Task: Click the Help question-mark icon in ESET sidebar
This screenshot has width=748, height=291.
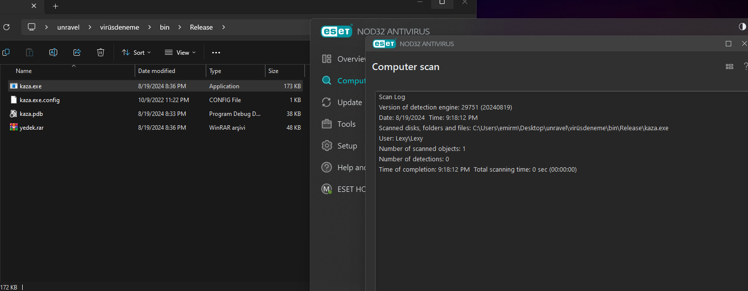Action: tap(327, 167)
